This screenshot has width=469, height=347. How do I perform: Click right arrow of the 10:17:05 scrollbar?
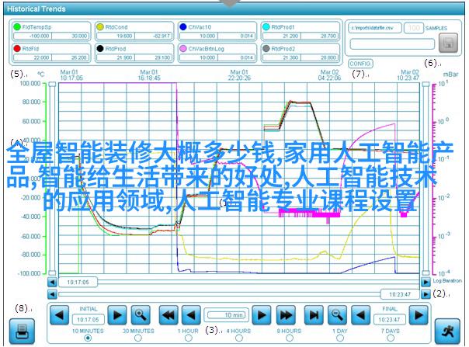(x=426, y=282)
